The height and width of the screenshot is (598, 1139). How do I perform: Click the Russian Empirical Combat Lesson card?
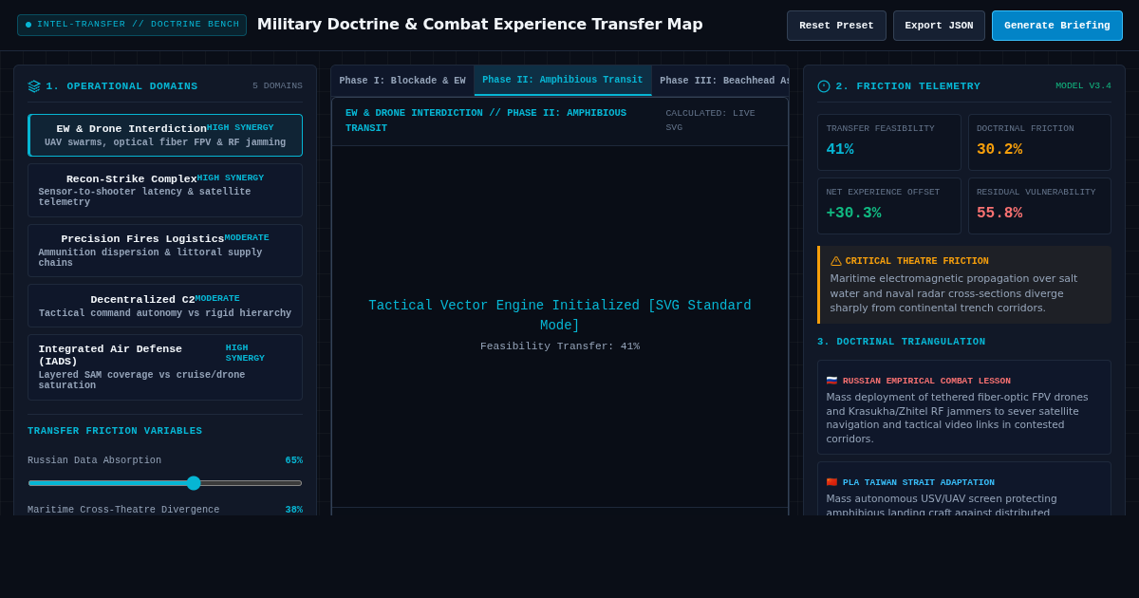click(964, 407)
